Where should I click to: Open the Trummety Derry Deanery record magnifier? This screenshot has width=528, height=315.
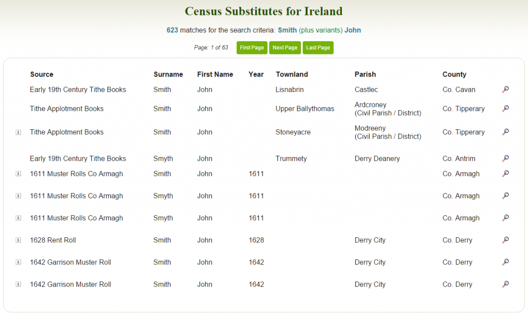505,159
